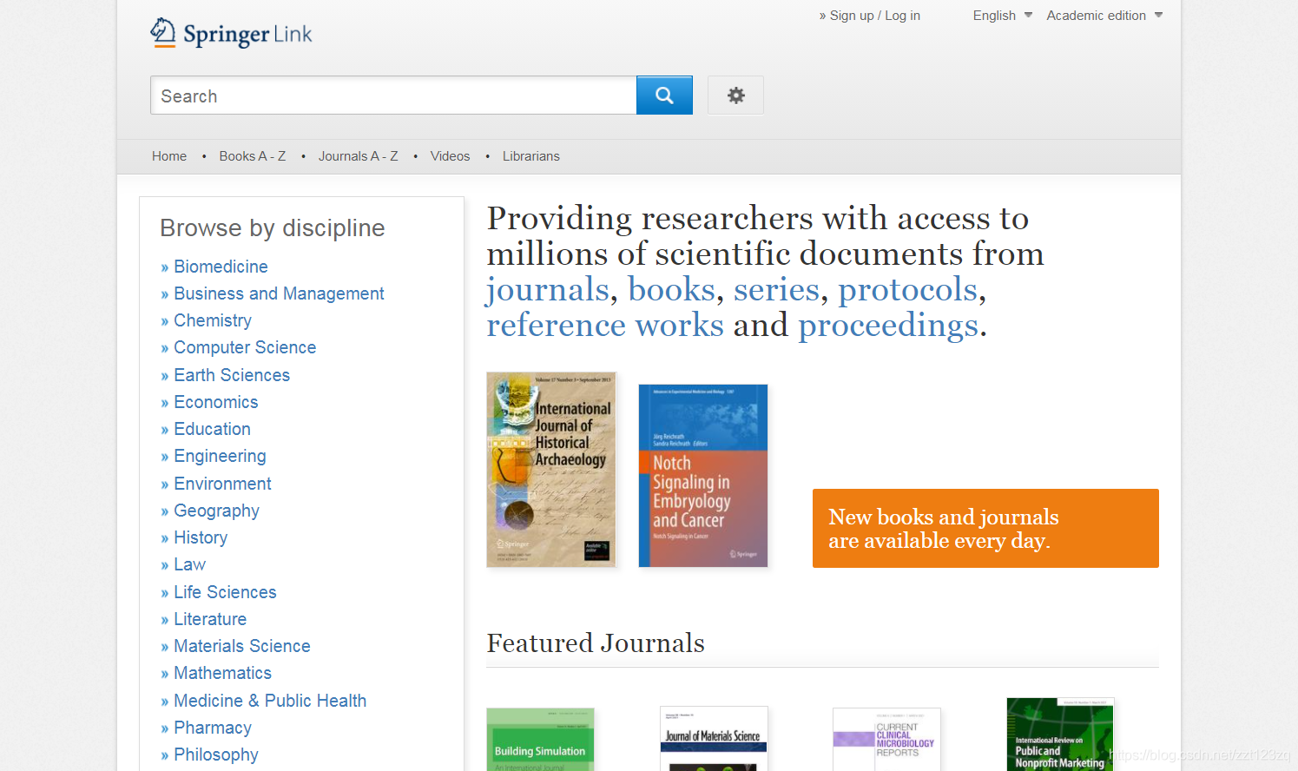The image size is (1298, 771).
Task: Open Videos menu item
Action: click(x=450, y=156)
